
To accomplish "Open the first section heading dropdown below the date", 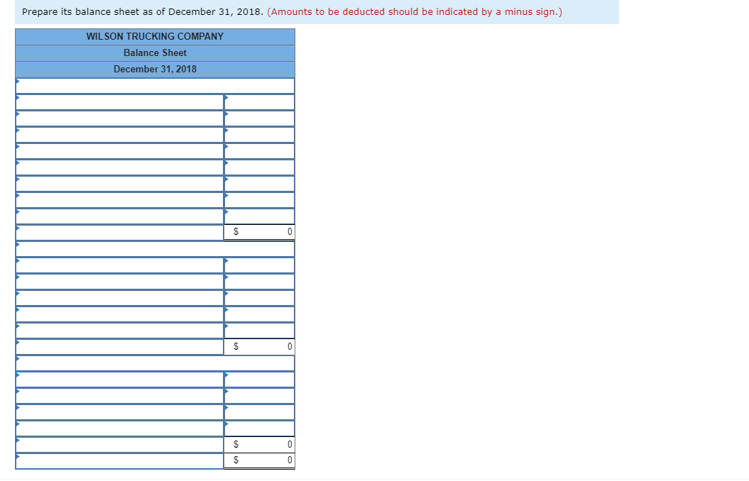I will [155, 87].
